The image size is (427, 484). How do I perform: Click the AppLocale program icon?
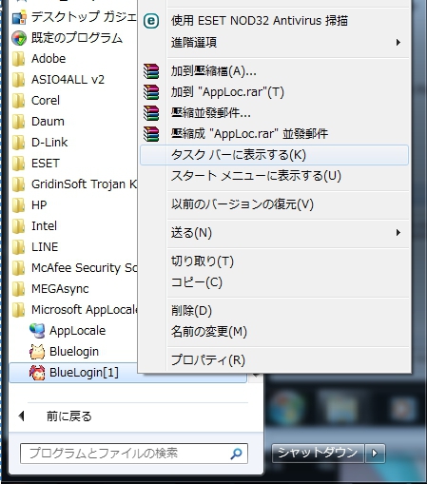point(37,331)
